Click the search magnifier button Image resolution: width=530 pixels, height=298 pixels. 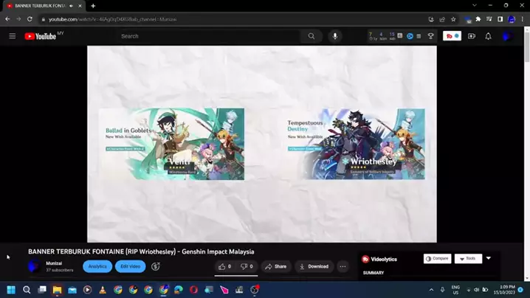point(311,36)
